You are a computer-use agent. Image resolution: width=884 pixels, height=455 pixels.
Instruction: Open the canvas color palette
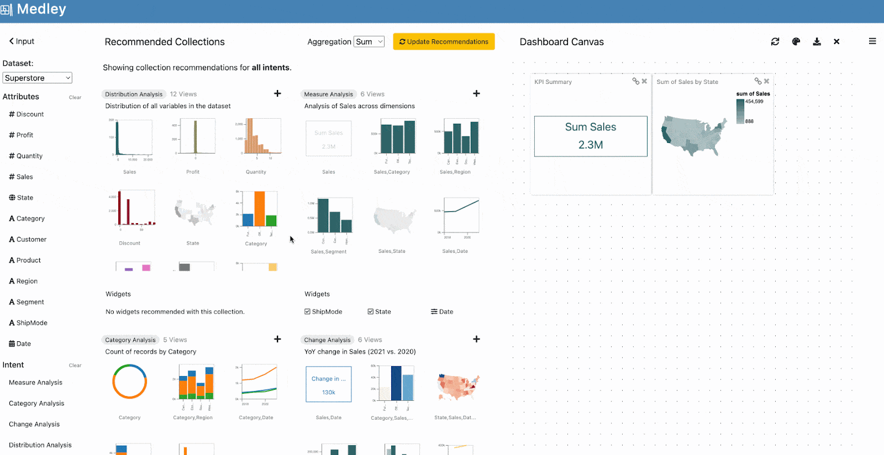796,41
